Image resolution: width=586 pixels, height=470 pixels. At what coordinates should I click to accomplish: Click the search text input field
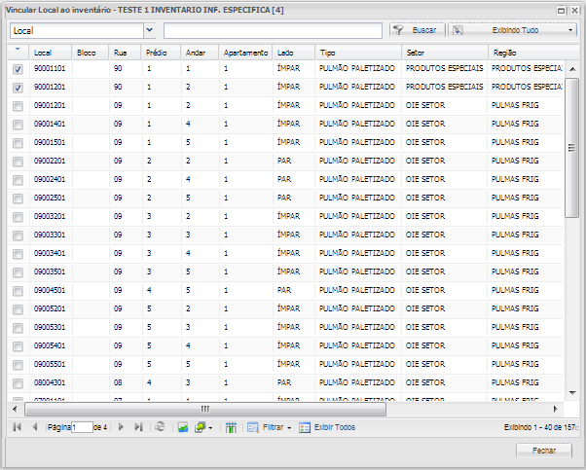(273, 30)
